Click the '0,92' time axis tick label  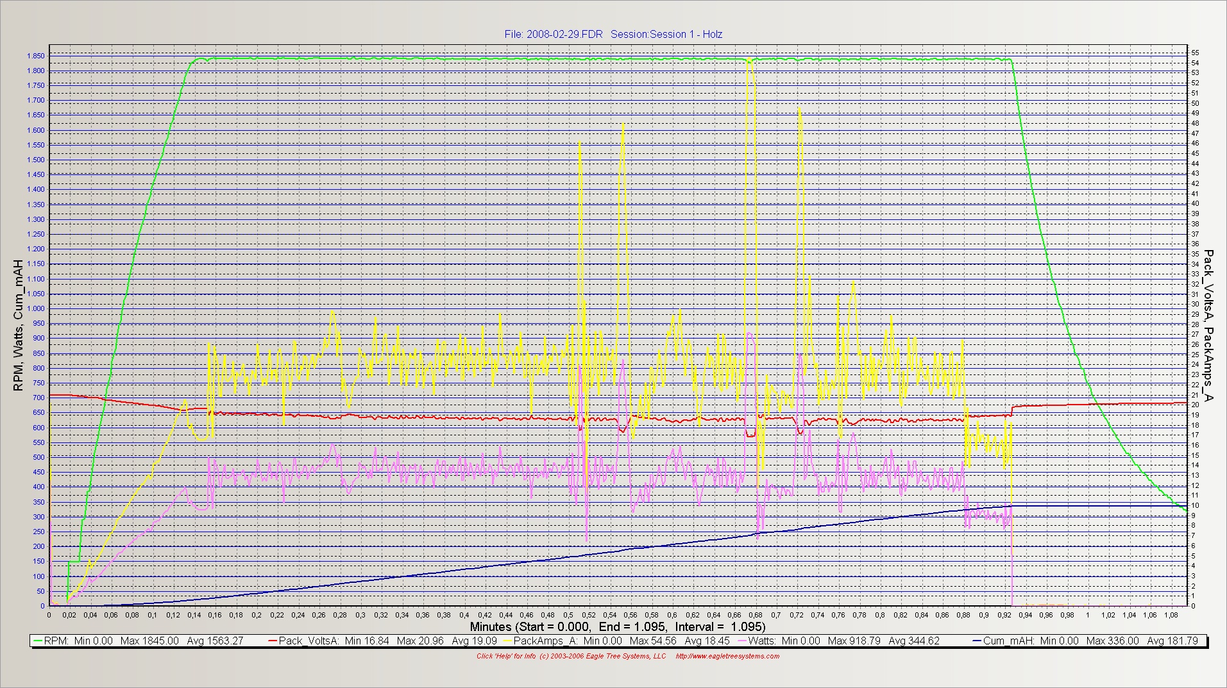pos(1004,614)
